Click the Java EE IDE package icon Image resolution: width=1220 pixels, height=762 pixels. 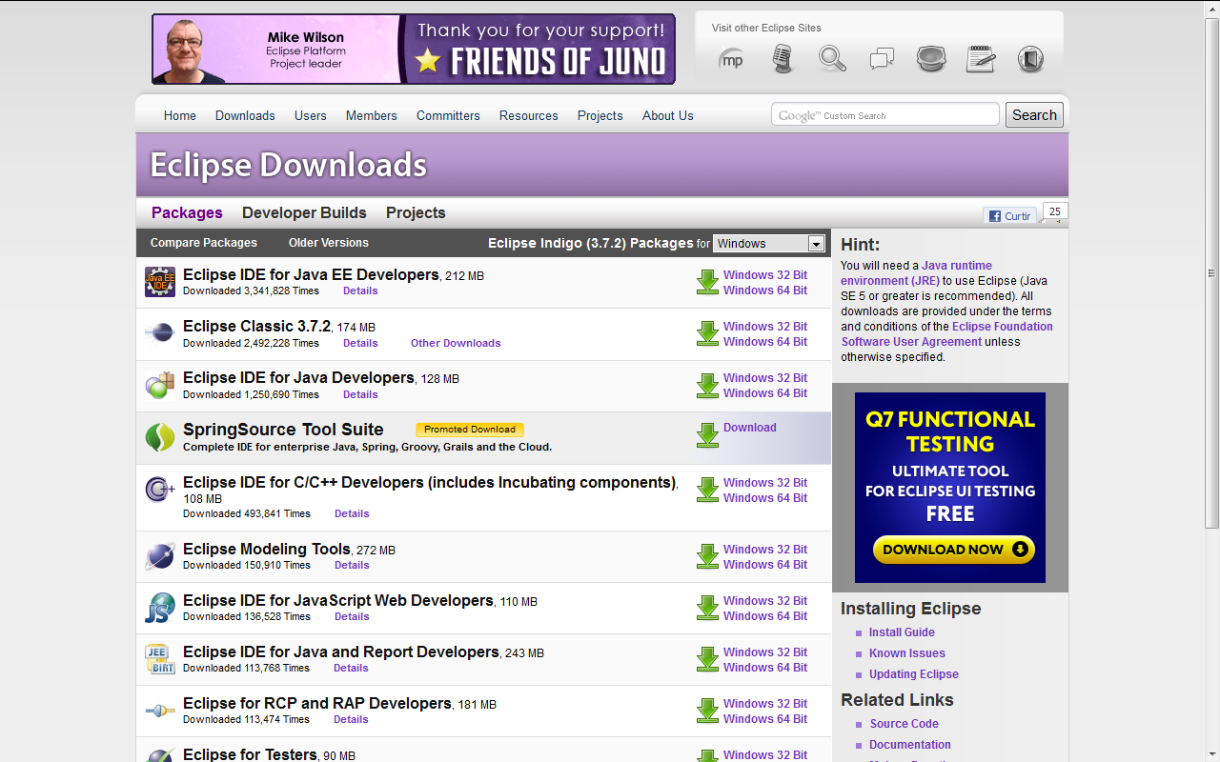(x=160, y=282)
